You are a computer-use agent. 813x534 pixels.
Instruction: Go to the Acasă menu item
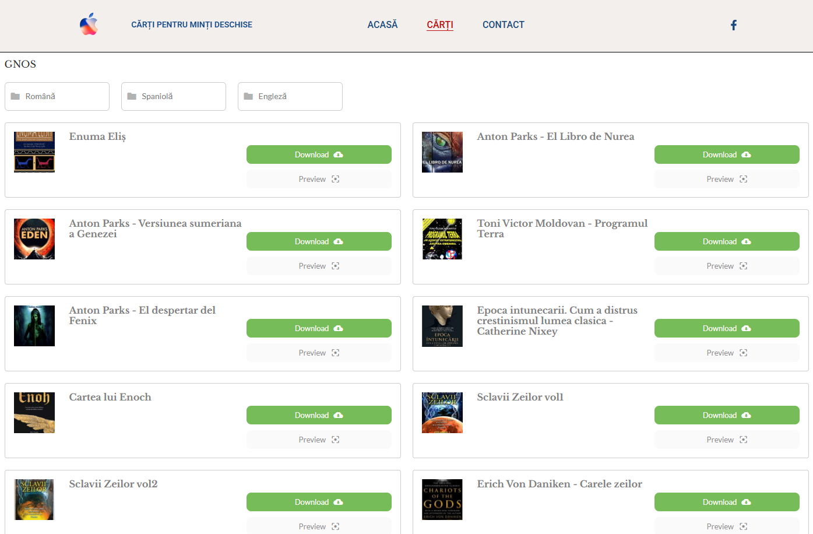coord(382,24)
